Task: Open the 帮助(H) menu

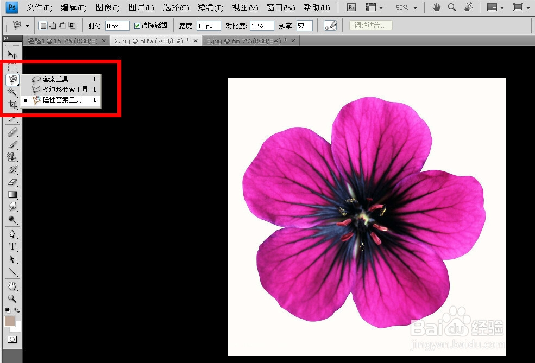Action: [317, 8]
